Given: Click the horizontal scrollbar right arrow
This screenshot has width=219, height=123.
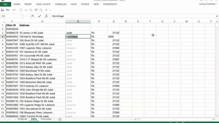Looking at the screenshot, I should coord(214,119).
